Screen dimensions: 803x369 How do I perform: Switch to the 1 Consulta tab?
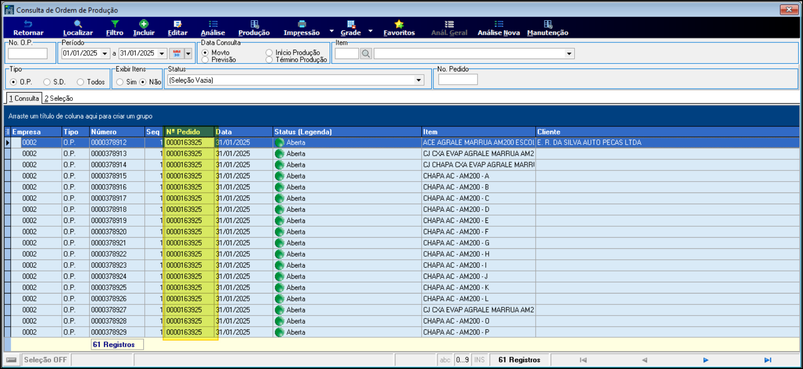click(24, 98)
